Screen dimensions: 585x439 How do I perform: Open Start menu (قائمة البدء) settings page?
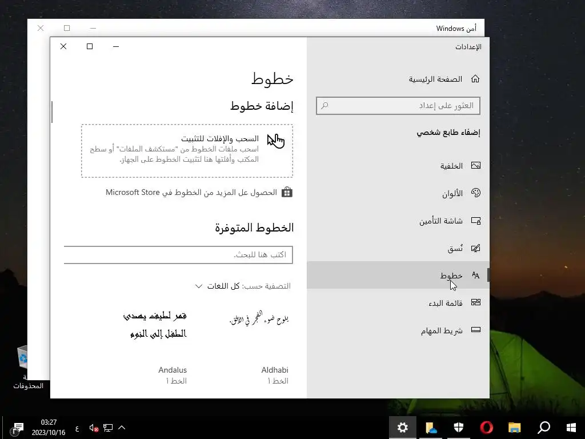coord(398,303)
